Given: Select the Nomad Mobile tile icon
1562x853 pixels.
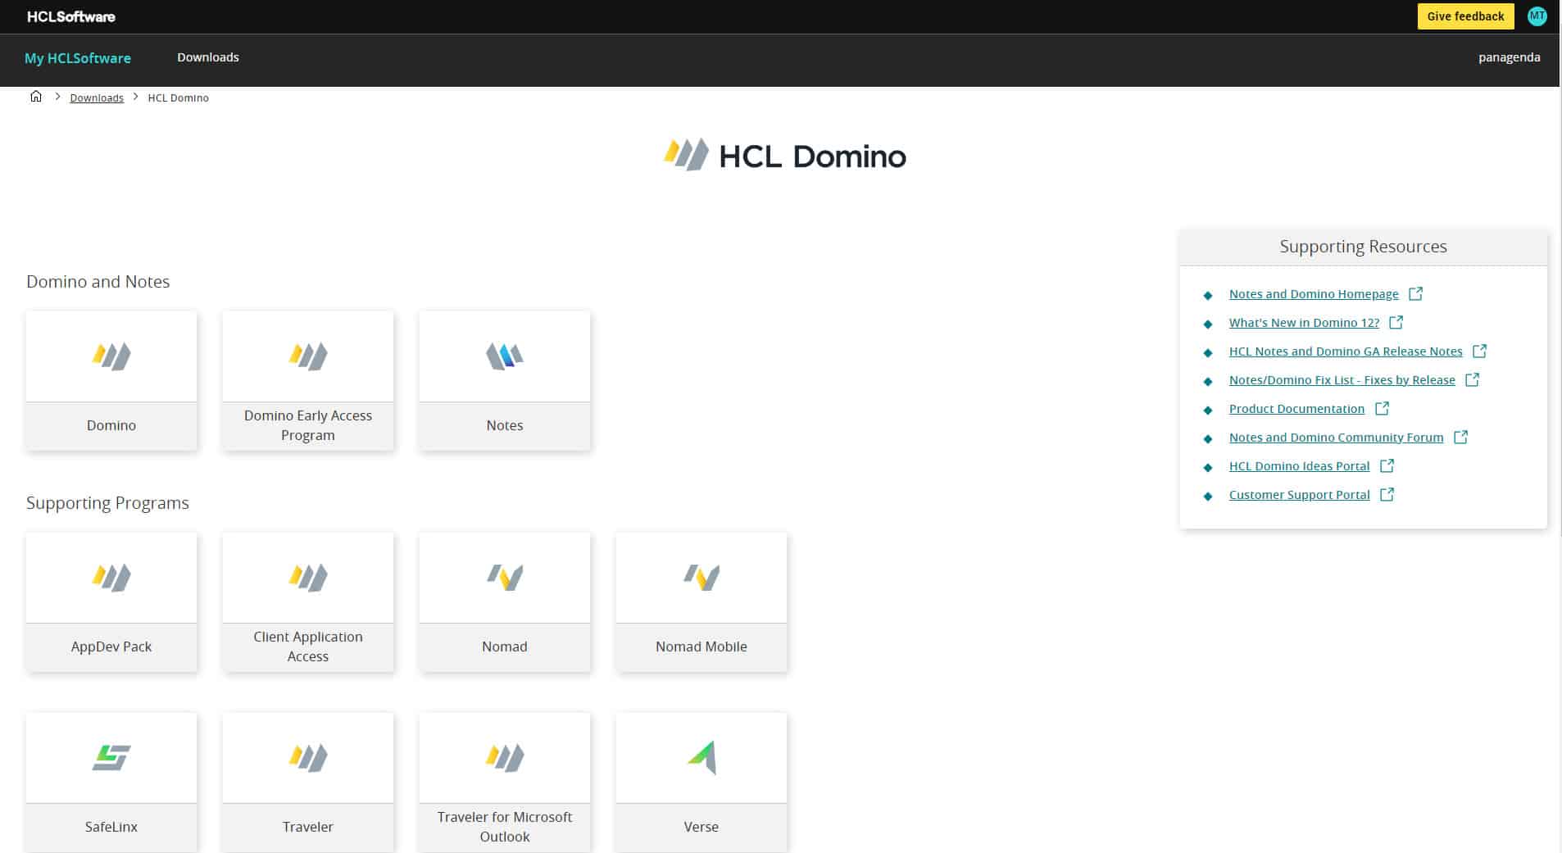Looking at the screenshot, I should click(702, 578).
